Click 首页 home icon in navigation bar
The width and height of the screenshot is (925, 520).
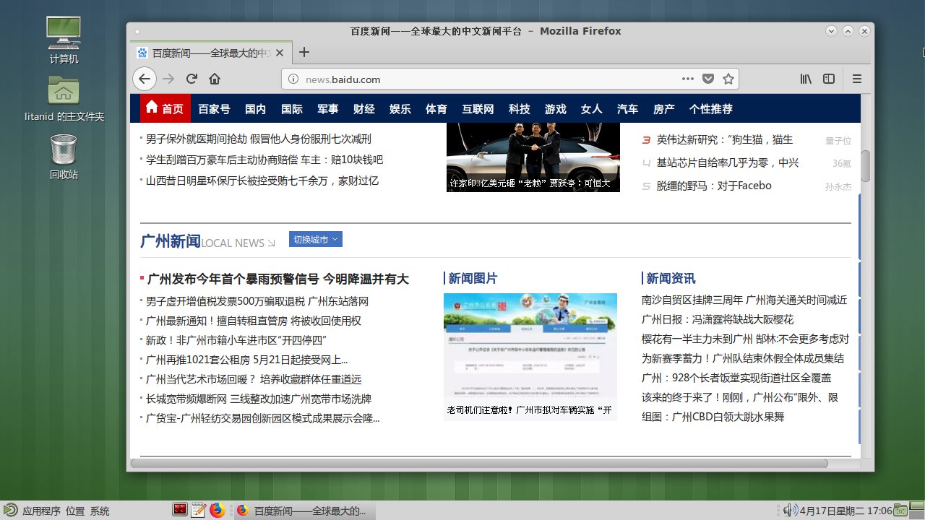click(x=165, y=108)
